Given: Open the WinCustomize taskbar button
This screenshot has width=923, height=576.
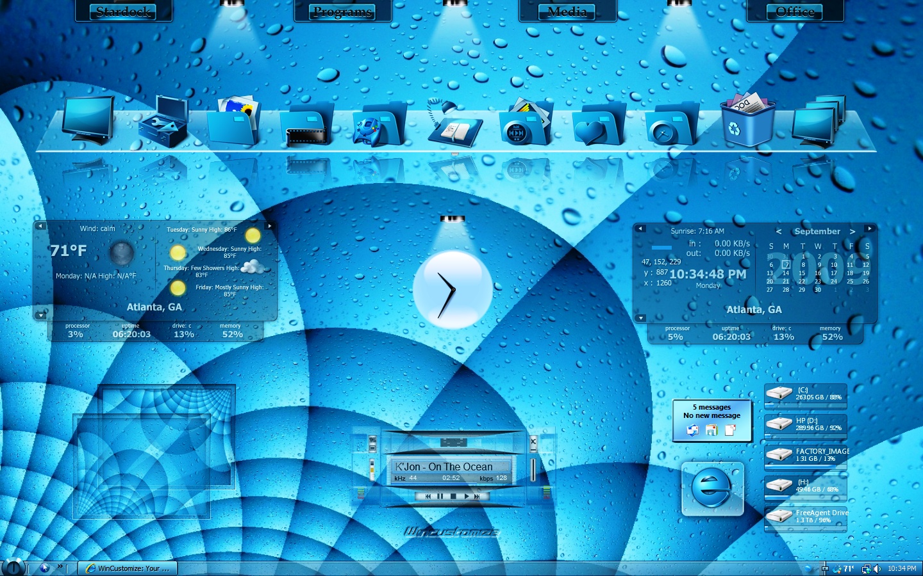Looking at the screenshot, I should tap(128, 568).
